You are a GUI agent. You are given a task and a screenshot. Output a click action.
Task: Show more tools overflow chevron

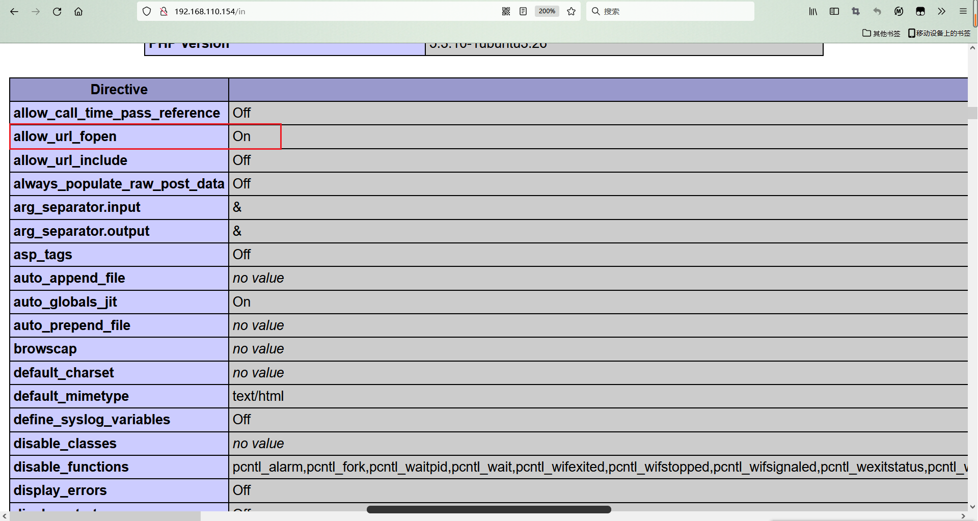[x=941, y=11]
